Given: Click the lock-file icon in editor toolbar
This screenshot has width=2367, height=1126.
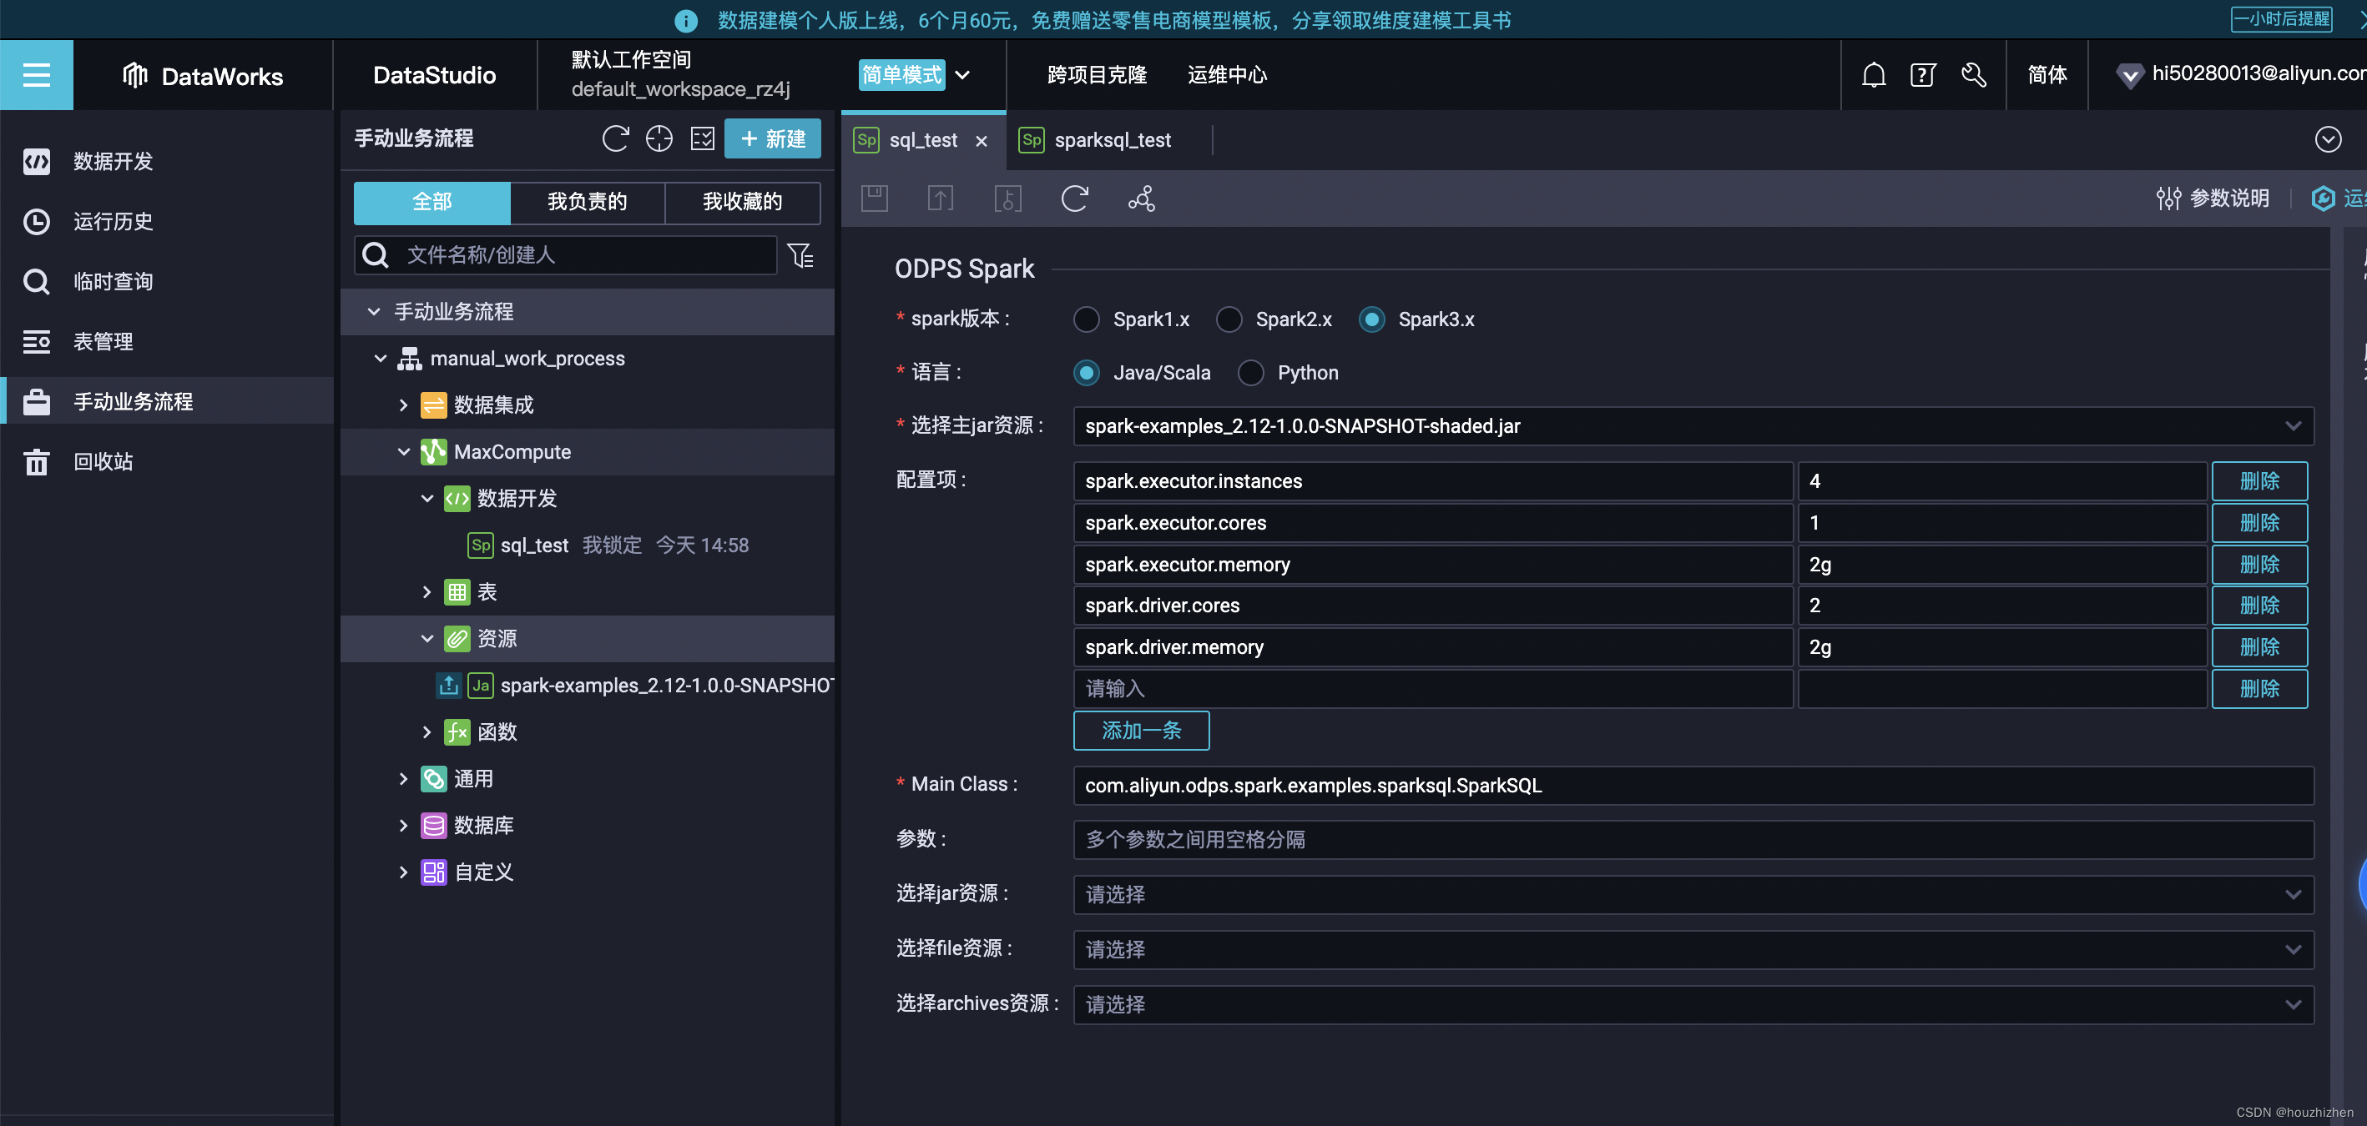Looking at the screenshot, I should [1008, 199].
